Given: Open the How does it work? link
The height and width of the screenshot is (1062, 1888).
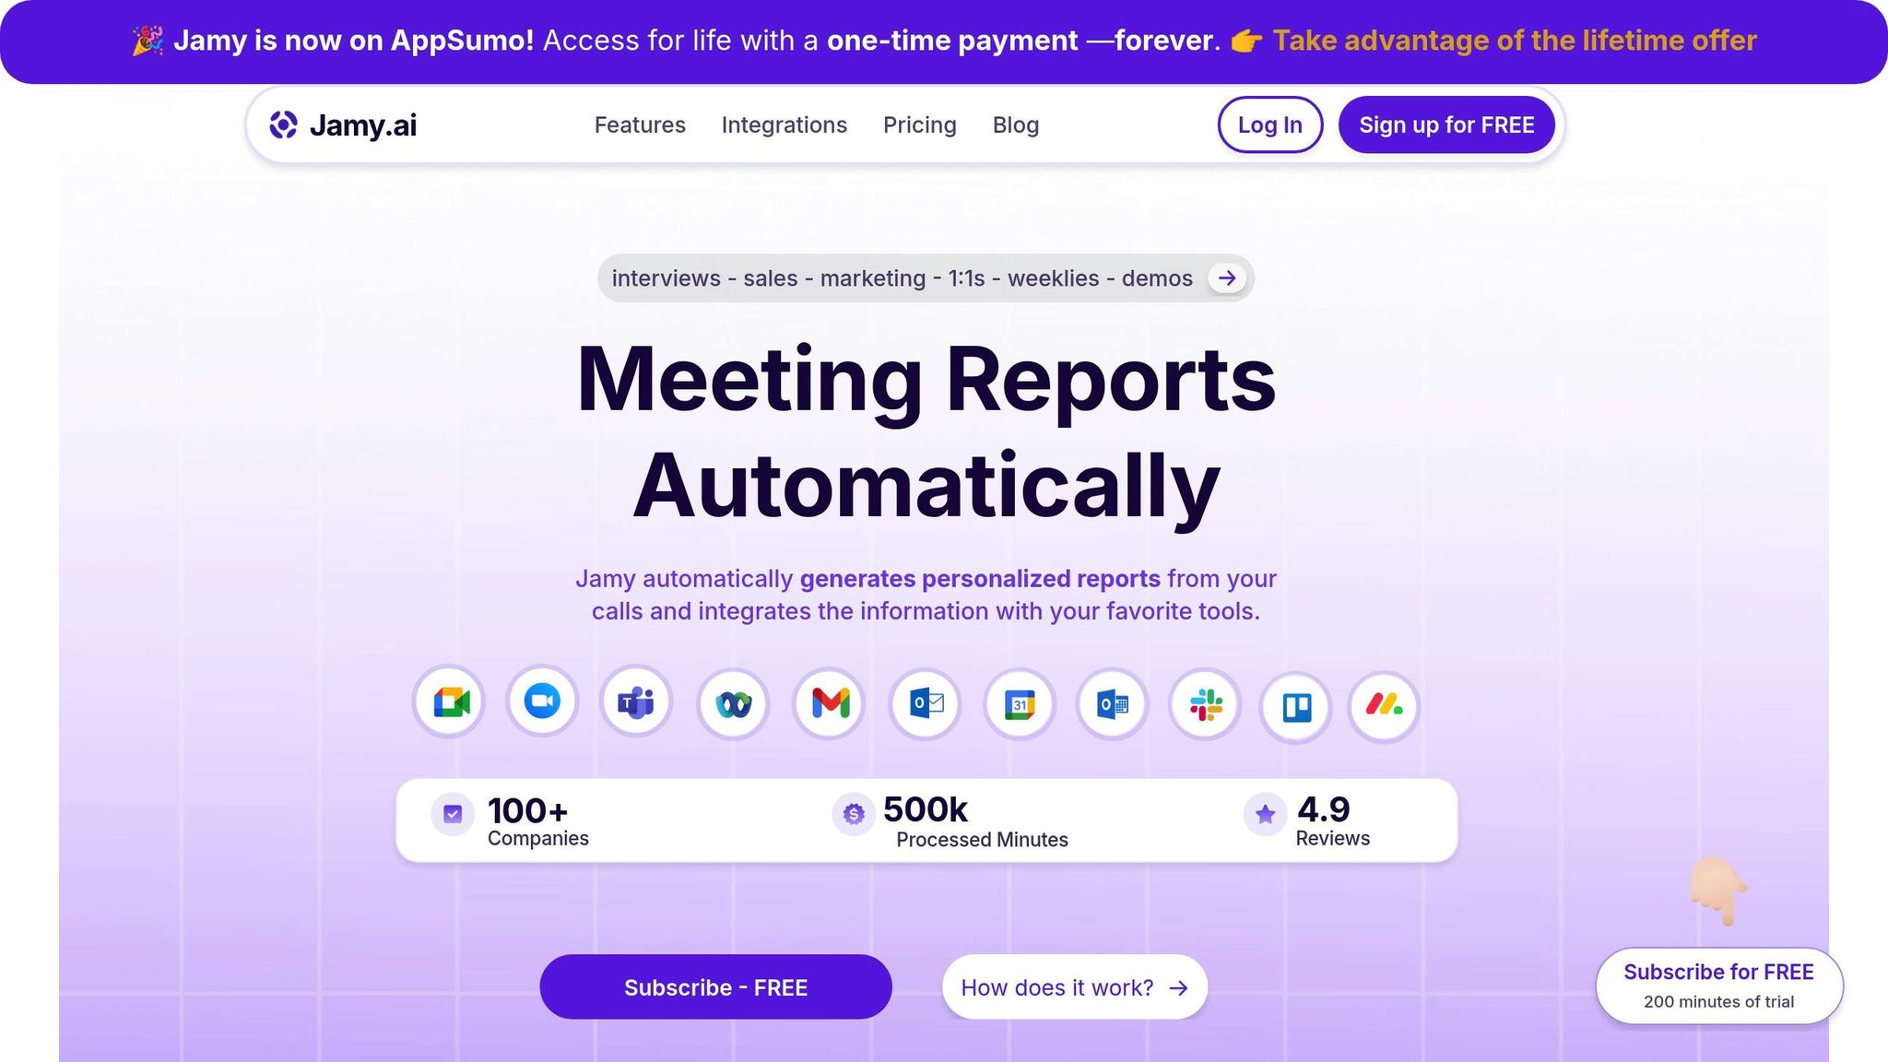Looking at the screenshot, I should pyautogui.click(x=1075, y=987).
